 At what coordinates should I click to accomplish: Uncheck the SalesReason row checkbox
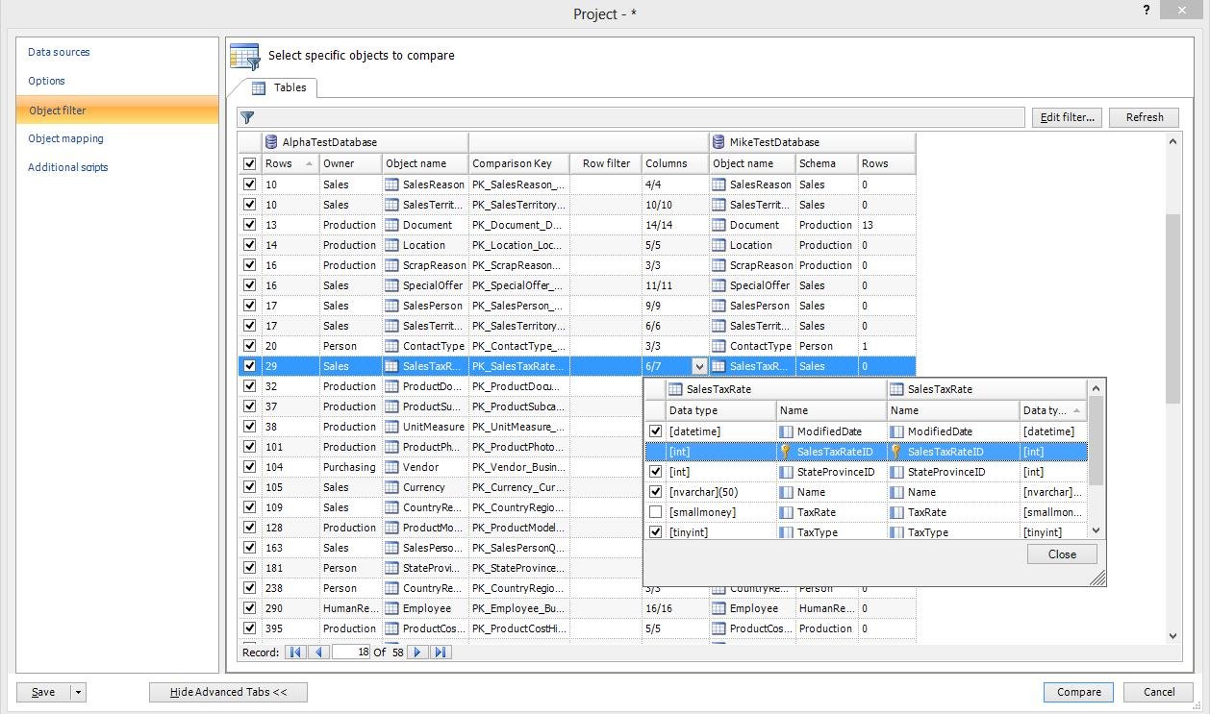[x=250, y=185]
